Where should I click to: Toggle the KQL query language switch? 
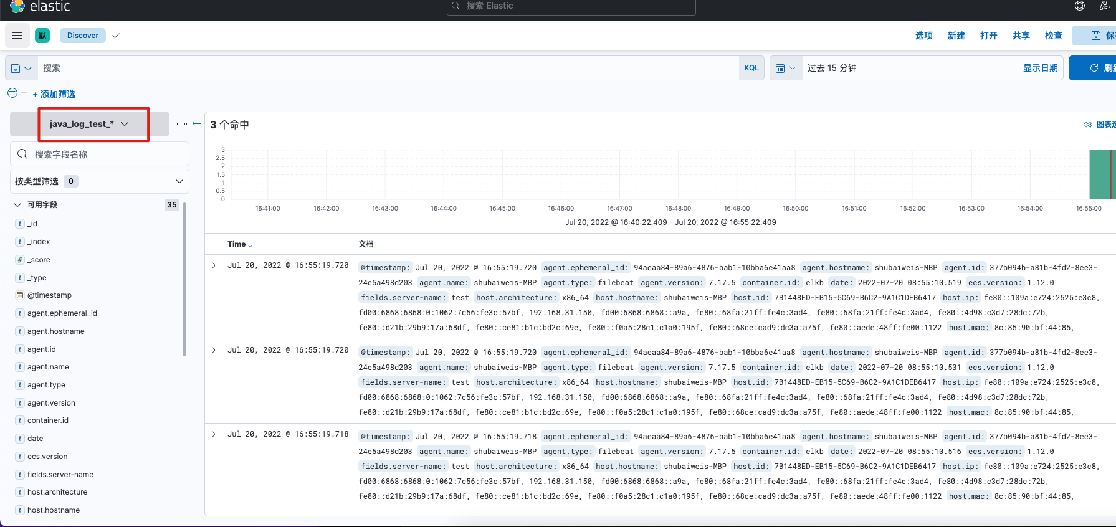coord(751,68)
